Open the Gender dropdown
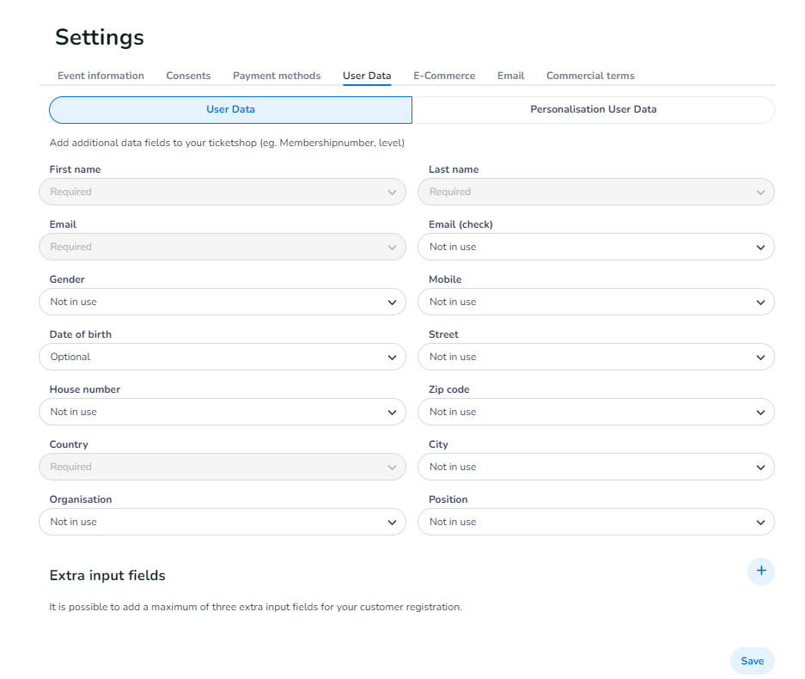Image resolution: width=805 pixels, height=679 pixels. point(222,302)
